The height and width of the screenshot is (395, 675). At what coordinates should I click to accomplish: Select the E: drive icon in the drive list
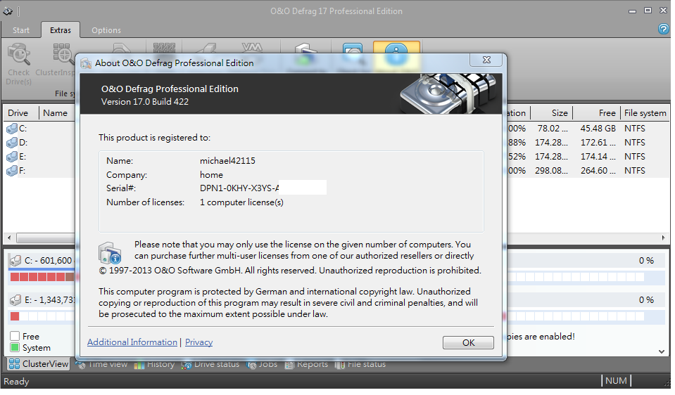tap(12, 157)
